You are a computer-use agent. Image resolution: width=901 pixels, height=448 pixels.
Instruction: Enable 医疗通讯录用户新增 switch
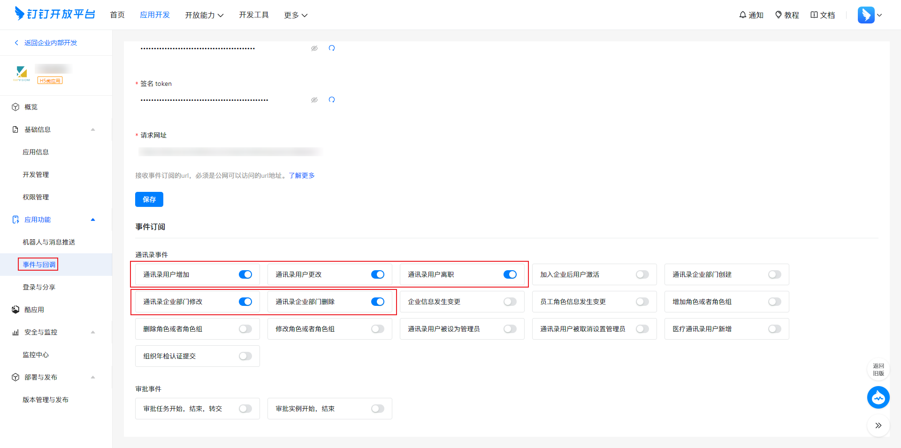click(x=775, y=329)
